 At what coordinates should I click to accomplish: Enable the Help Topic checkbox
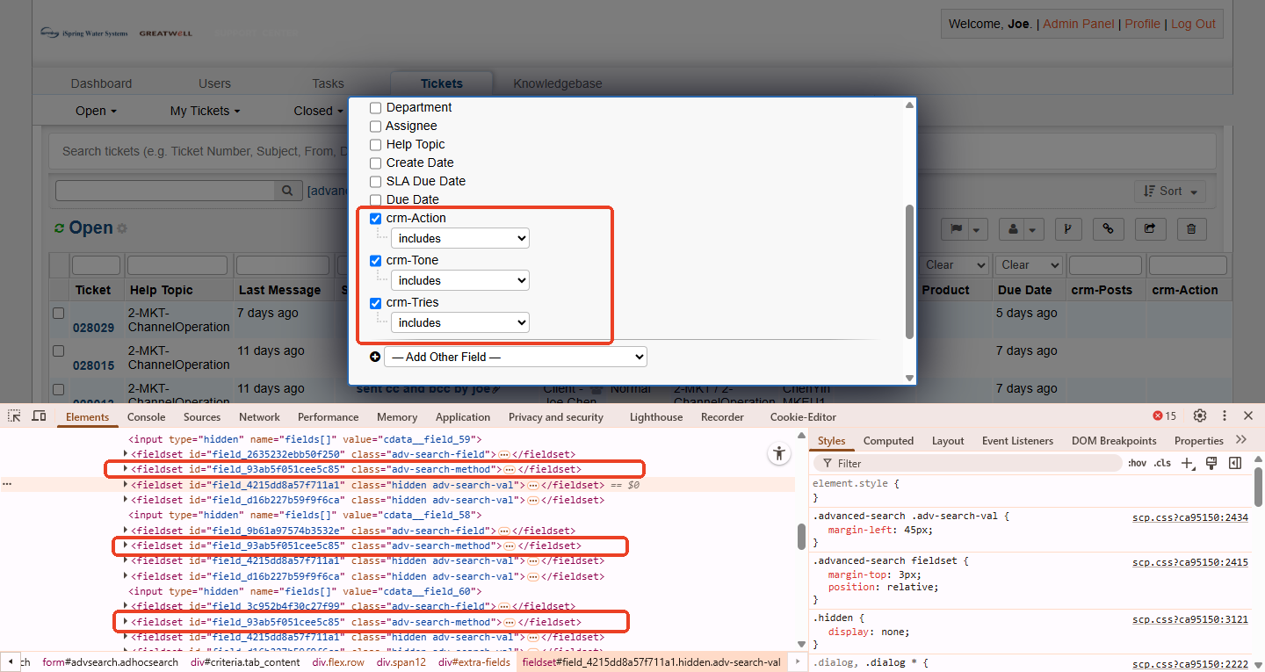tap(376, 145)
